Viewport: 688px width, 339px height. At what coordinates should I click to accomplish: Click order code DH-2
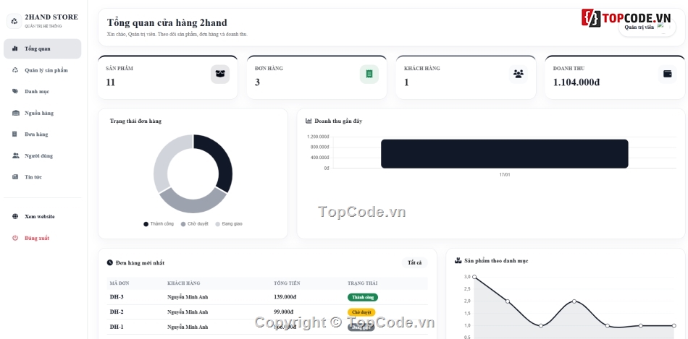pyautogui.click(x=117, y=312)
